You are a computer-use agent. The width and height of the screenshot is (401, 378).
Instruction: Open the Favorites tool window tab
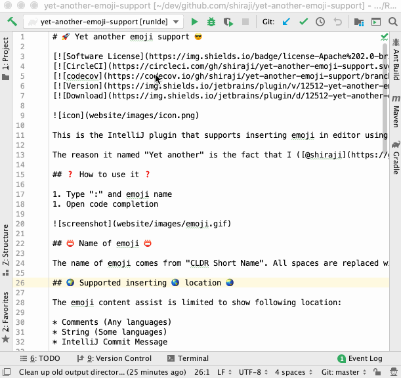pos(6,317)
